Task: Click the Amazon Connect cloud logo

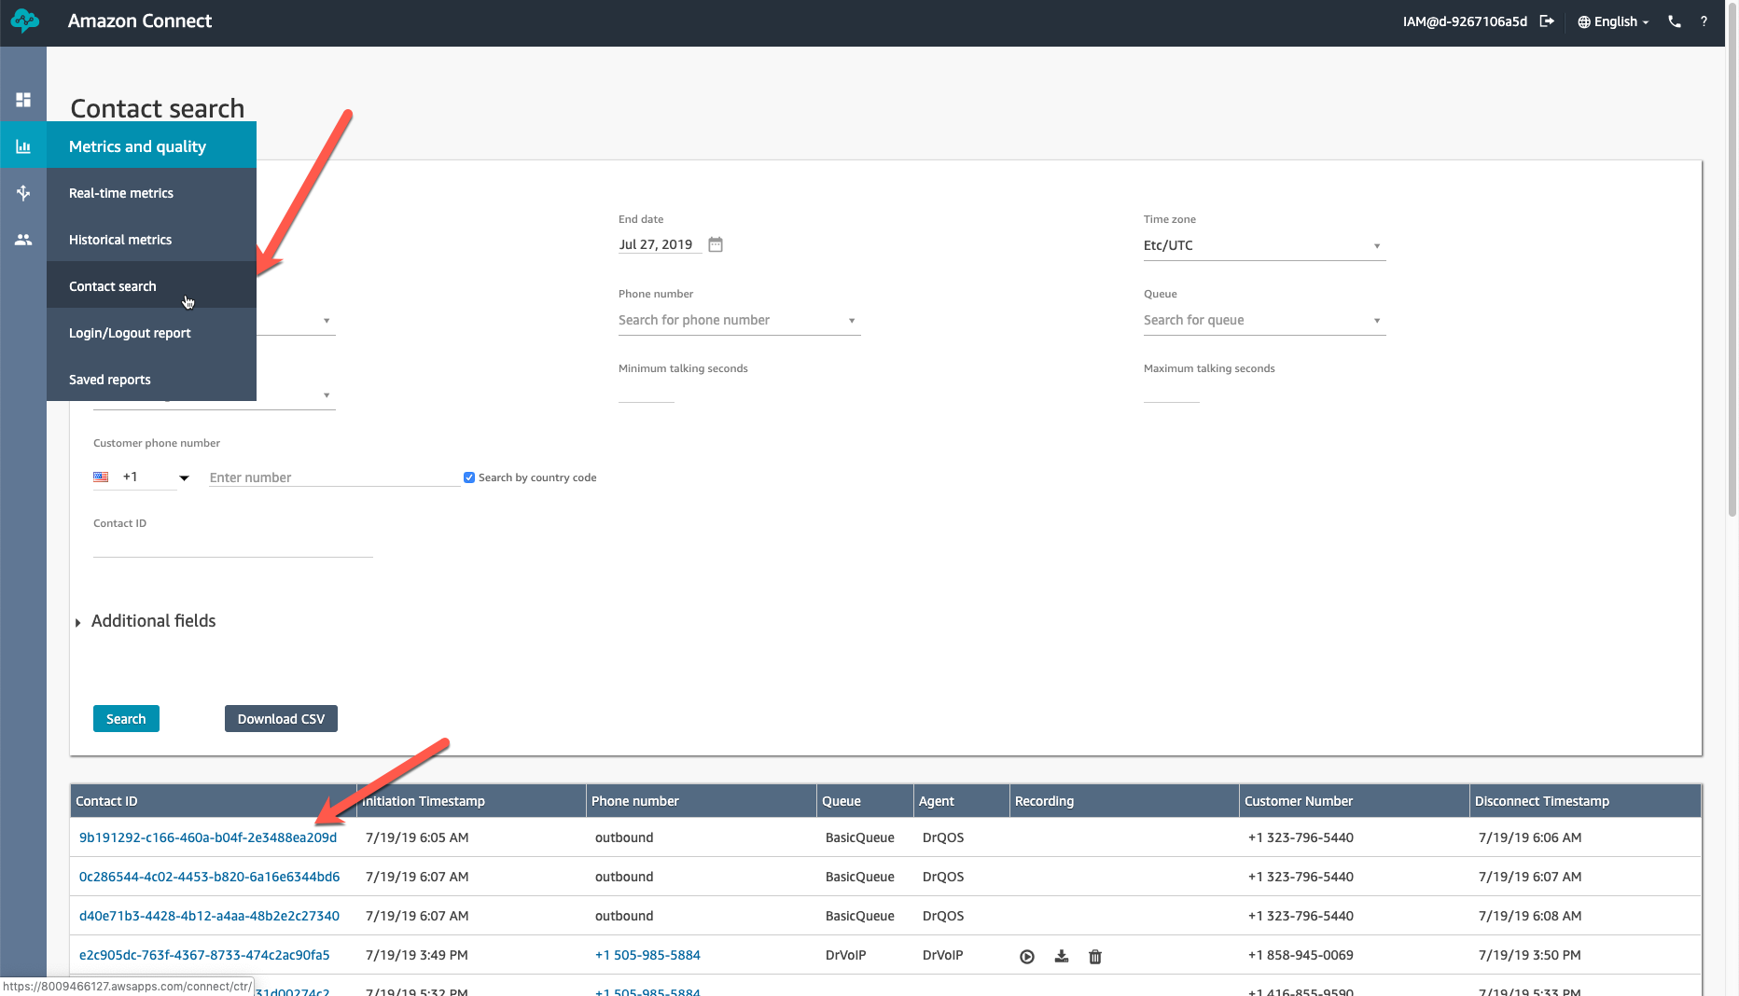Action: point(25,21)
